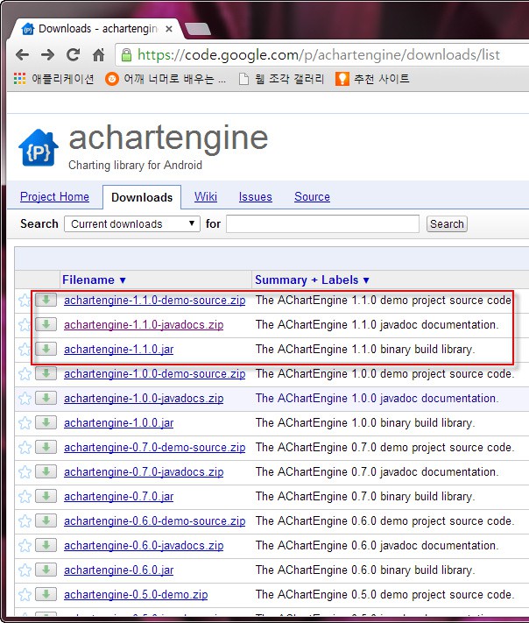Open the '웹 조각 갤러리' bookmark
This screenshot has width=529, height=623.
click(281, 79)
